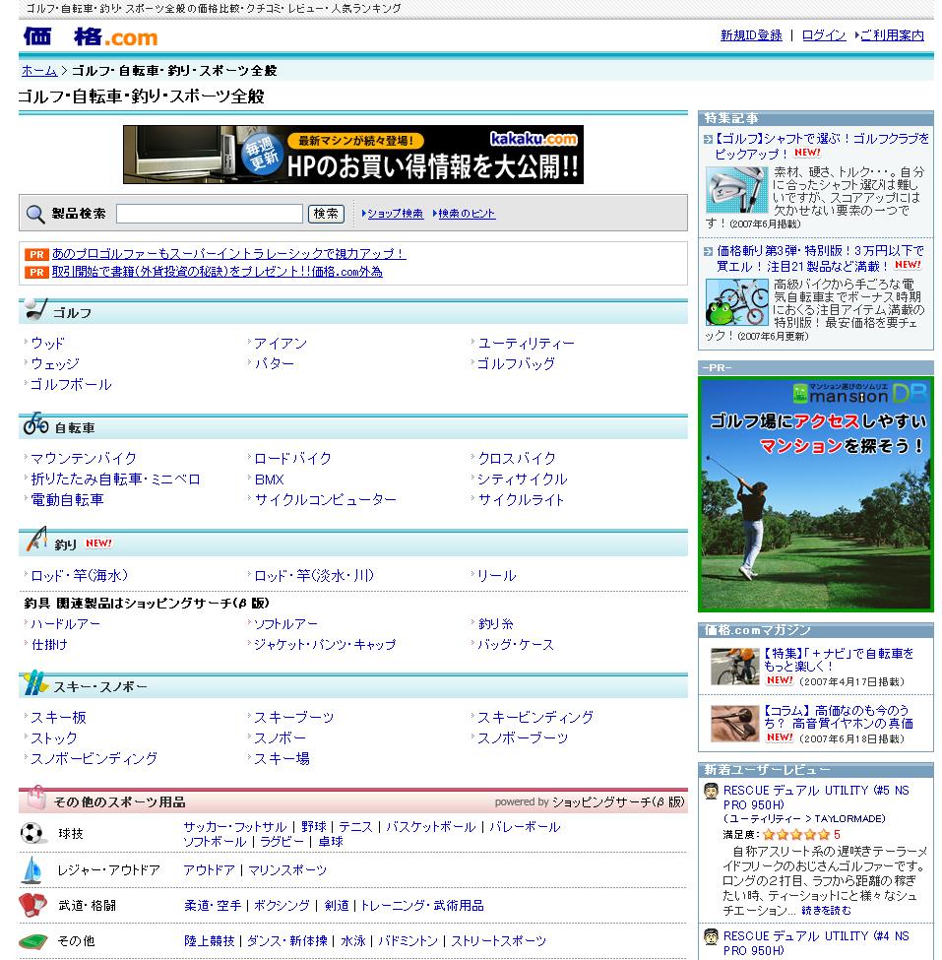The image size is (942, 960).
Task: Open the クロスバイク category
Action: pyautogui.click(x=517, y=459)
